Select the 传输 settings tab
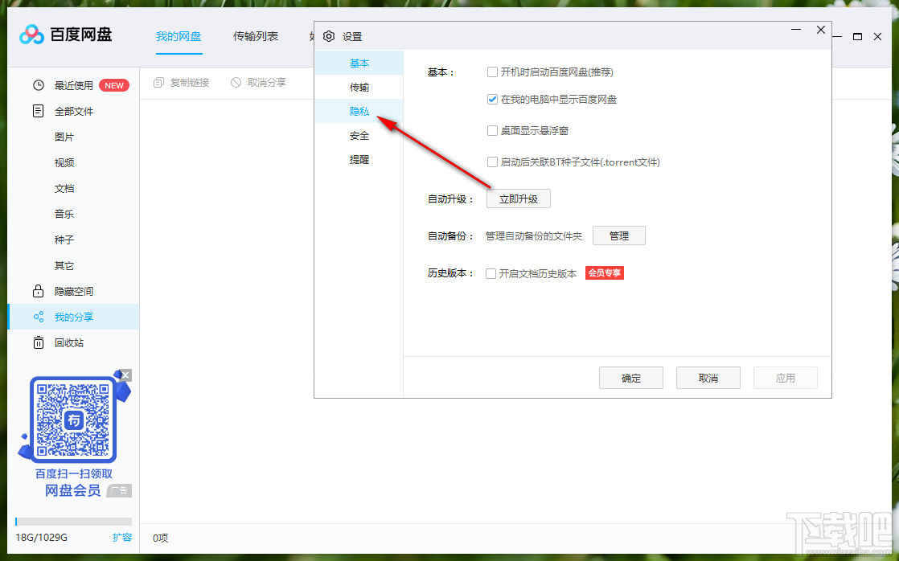The width and height of the screenshot is (899, 561). 359,87
